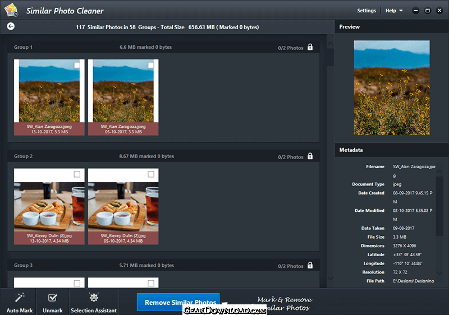
Task: Click '8.67 MB marked 0 bytes' text
Action: 146,156
